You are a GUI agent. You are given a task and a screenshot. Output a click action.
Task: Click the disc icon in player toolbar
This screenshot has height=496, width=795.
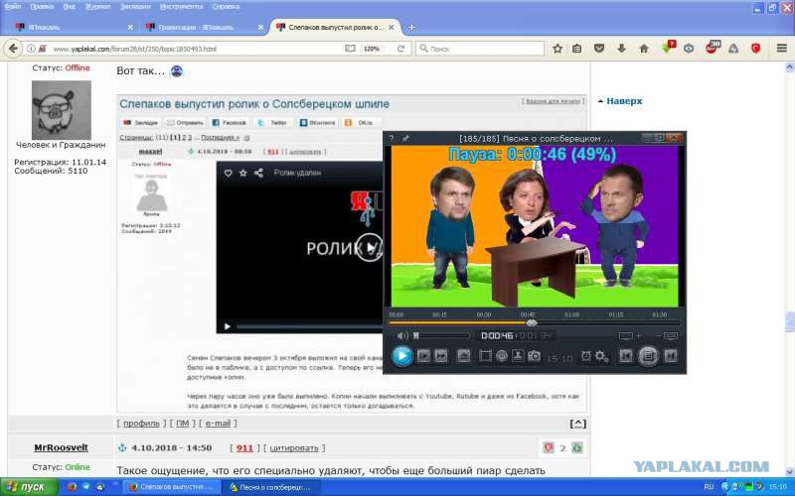pos(502,356)
